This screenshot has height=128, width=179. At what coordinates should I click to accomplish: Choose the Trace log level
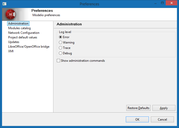click(x=61, y=48)
